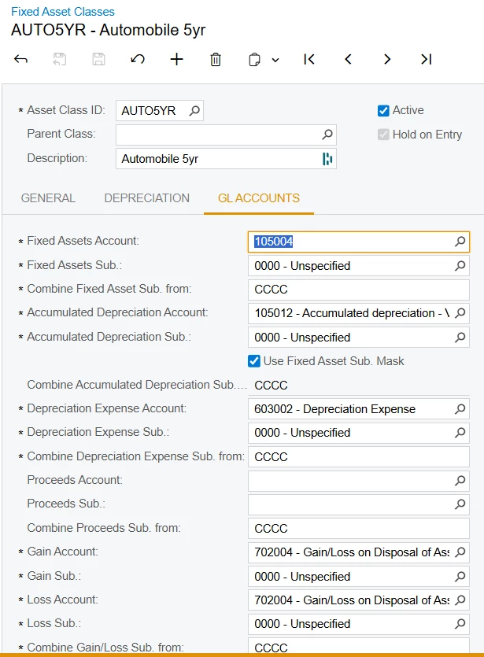Click the Asset Class ID lookup magnifier

pyautogui.click(x=194, y=111)
